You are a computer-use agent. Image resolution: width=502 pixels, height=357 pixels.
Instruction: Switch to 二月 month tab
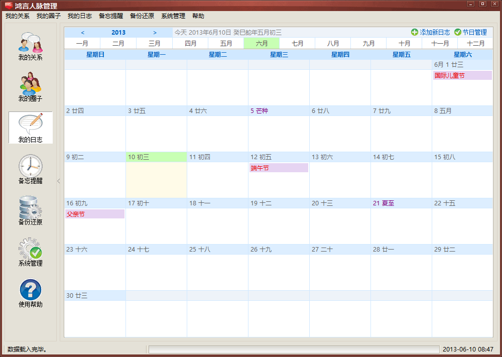click(118, 43)
